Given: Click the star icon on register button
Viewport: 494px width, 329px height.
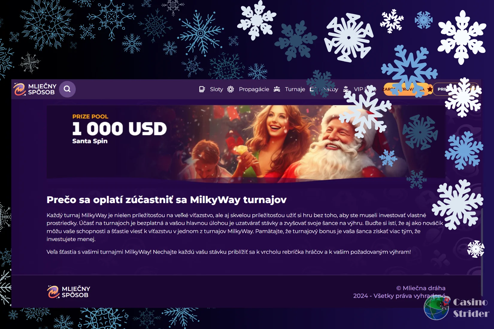Looking at the screenshot, I should tap(430, 89).
